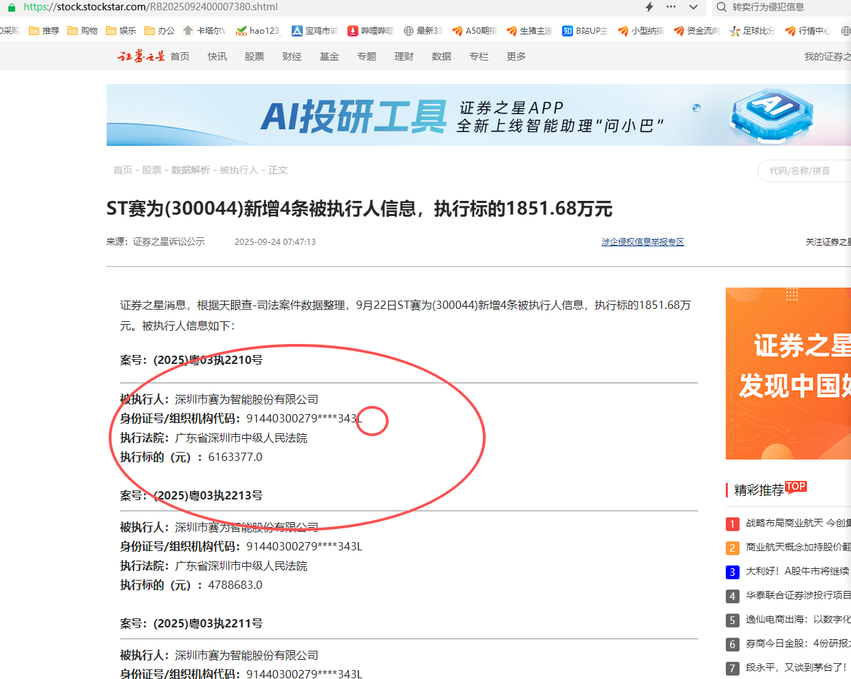This screenshot has height=679, width=851.
Task: Open the 生猪主连 bookmark
Action: (x=530, y=31)
